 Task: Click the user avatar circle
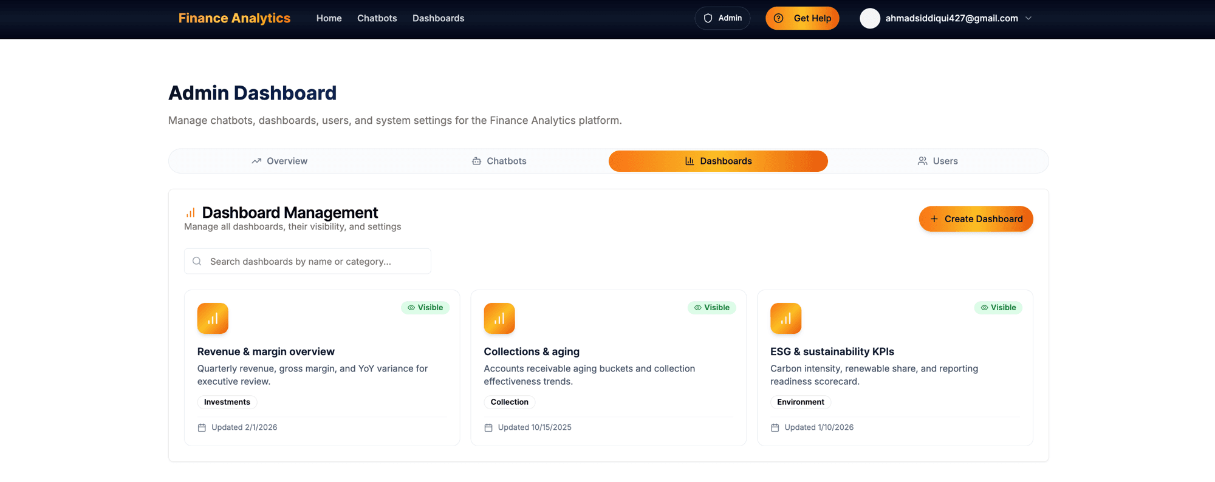(870, 18)
